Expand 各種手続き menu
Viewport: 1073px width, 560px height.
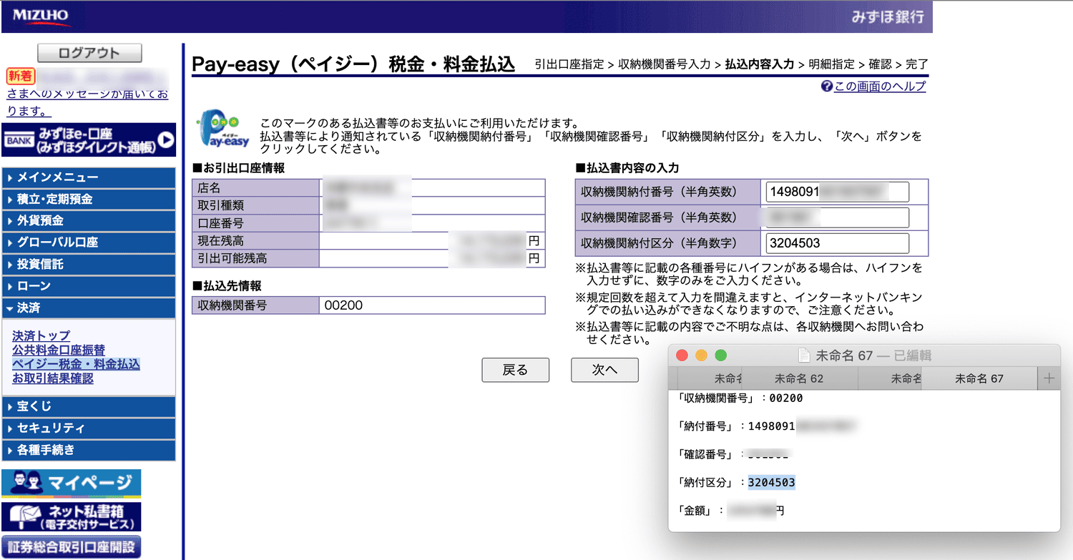89,451
